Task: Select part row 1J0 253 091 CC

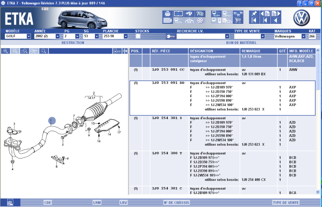Action: [x=223, y=74]
